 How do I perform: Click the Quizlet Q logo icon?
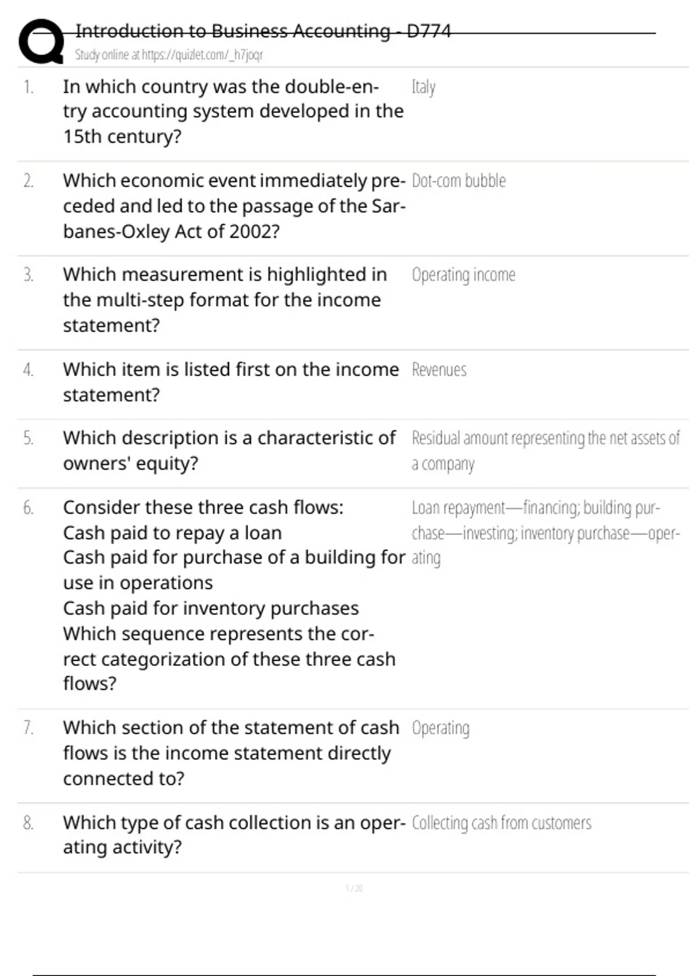pos(41,41)
